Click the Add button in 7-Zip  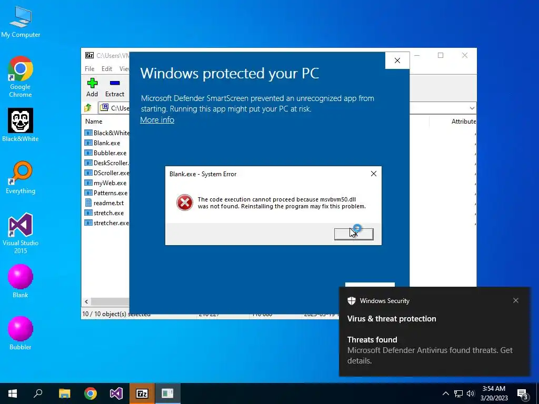click(x=92, y=87)
